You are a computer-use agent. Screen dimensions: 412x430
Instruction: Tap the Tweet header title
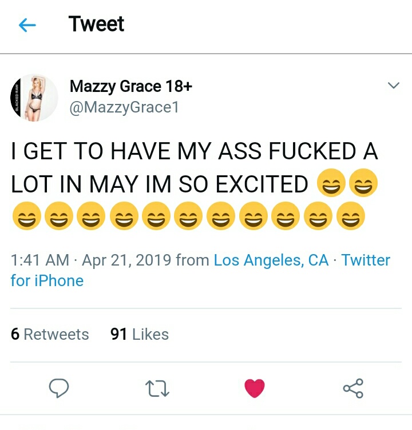[96, 24]
